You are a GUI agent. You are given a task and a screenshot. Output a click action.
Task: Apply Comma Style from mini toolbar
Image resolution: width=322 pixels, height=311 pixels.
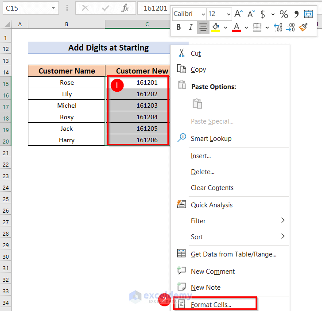pos(296,14)
